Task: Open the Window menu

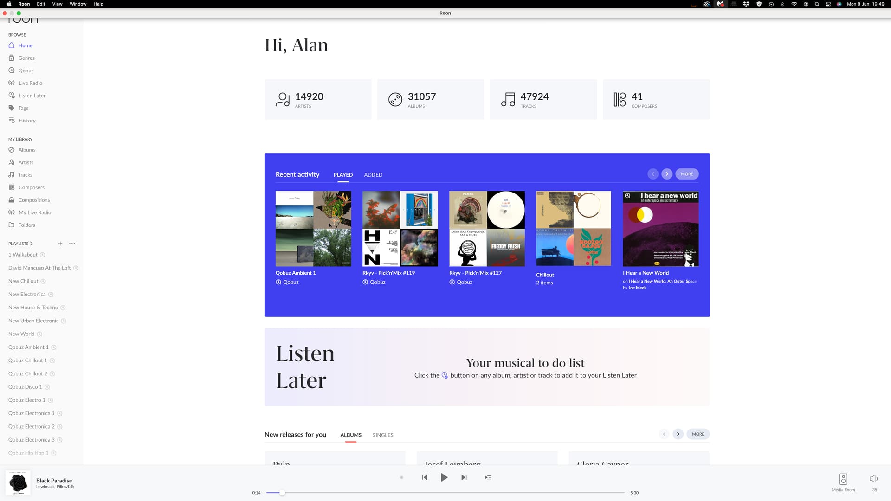Action: [78, 4]
